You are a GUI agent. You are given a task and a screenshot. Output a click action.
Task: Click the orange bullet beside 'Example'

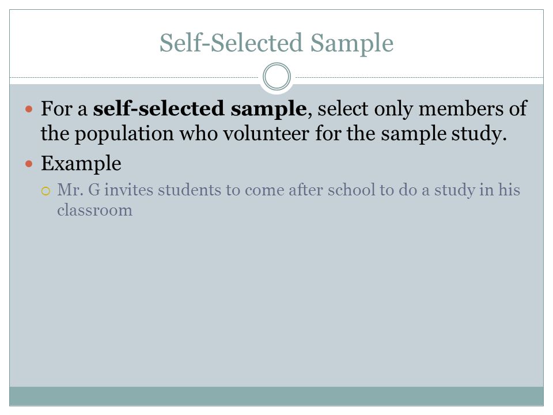click(29, 164)
